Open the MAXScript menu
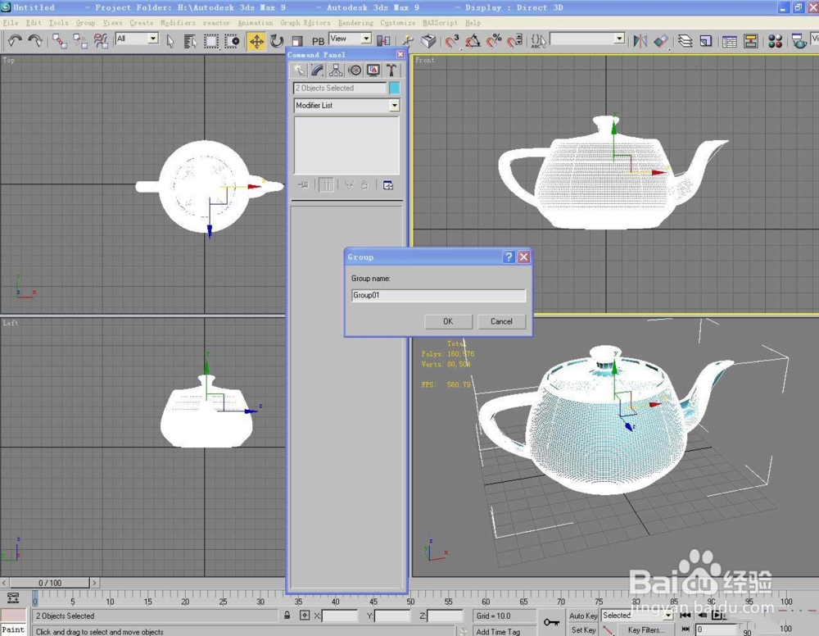 tap(440, 23)
